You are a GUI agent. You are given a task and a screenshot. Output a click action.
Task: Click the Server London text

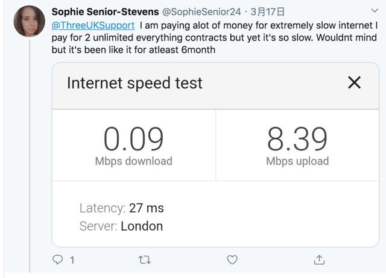pyautogui.click(x=121, y=227)
